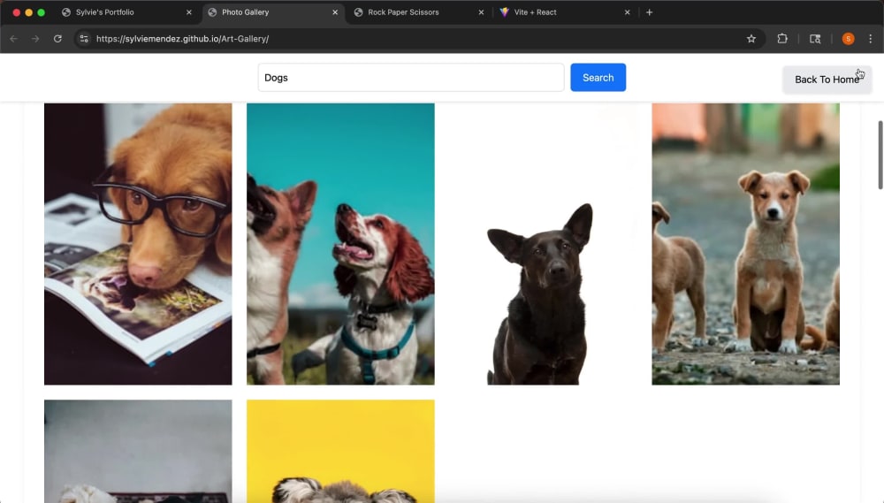This screenshot has height=503, width=884.
Task: Open a new tab with plus button
Action: click(649, 12)
